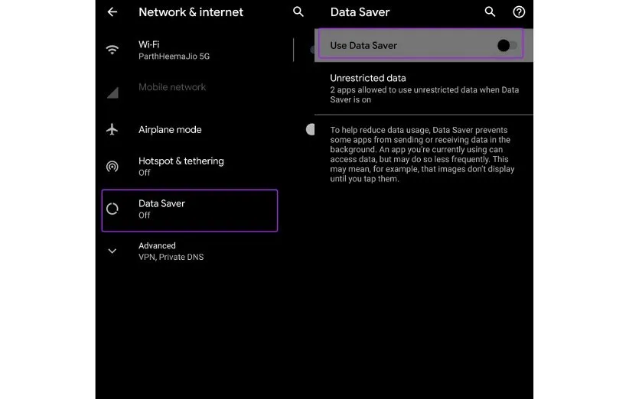Open search in the Data Saver header
Image resolution: width=629 pixels, height=399 pixels.
pyautogui.click(x=490, y=12)
